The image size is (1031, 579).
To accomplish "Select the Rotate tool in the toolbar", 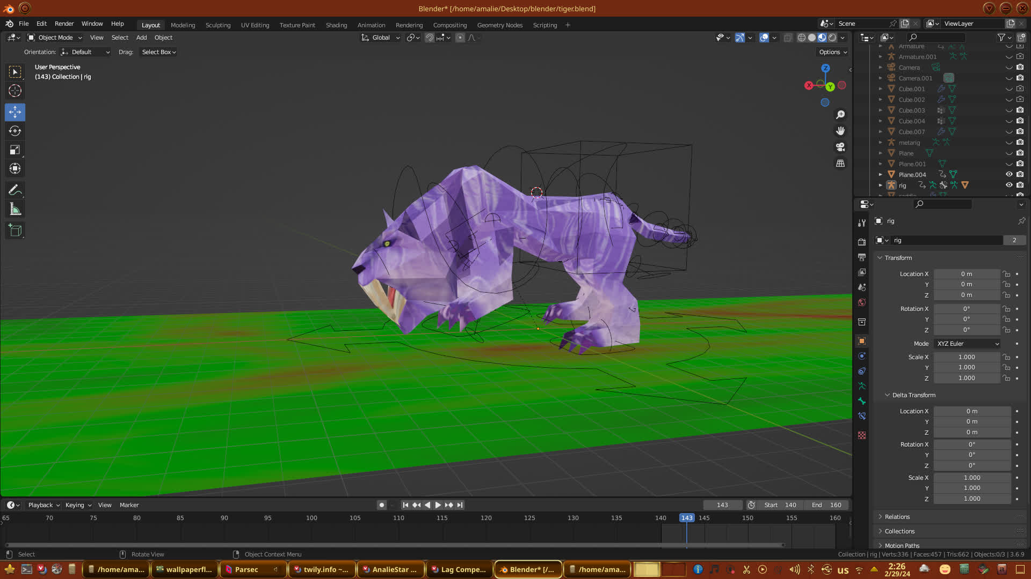I will pyautogui.click(x=15, y=131).
